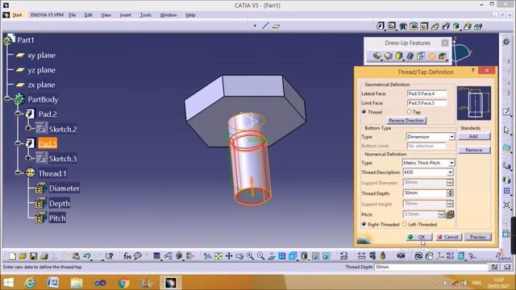This screenshot has width=516, height=290.
Task: Click the Zoom In magnifier
Action: (x=250, y=256)
